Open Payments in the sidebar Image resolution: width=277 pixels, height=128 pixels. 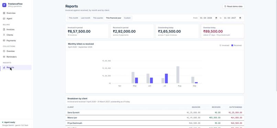(x=16, y=40)
